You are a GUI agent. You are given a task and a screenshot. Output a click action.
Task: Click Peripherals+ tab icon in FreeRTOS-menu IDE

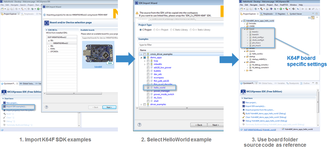pos(261,14)
